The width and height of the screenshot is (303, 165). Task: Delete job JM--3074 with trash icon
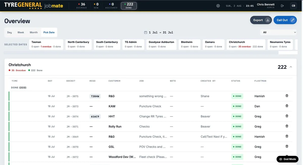pyautogui.click(x=287, y=116)
